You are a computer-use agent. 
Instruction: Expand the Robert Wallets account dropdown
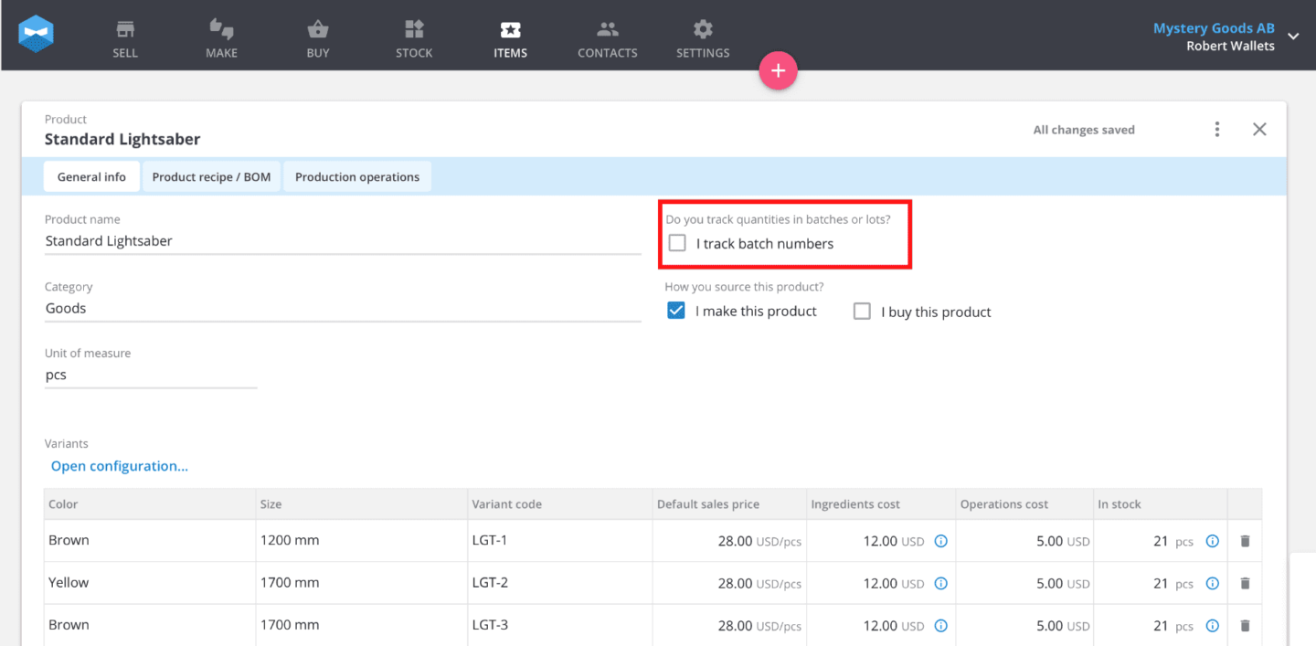1292,35
